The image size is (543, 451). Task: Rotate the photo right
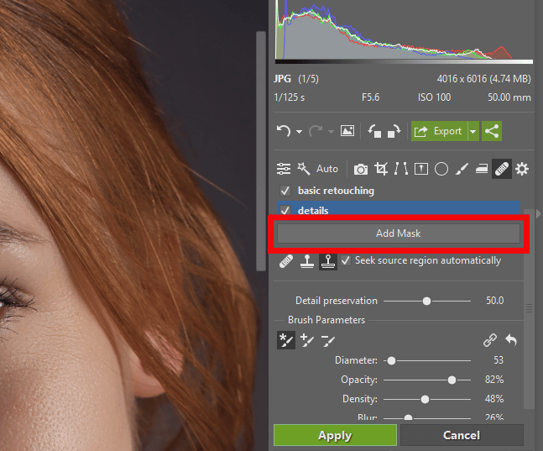point(394,131)
